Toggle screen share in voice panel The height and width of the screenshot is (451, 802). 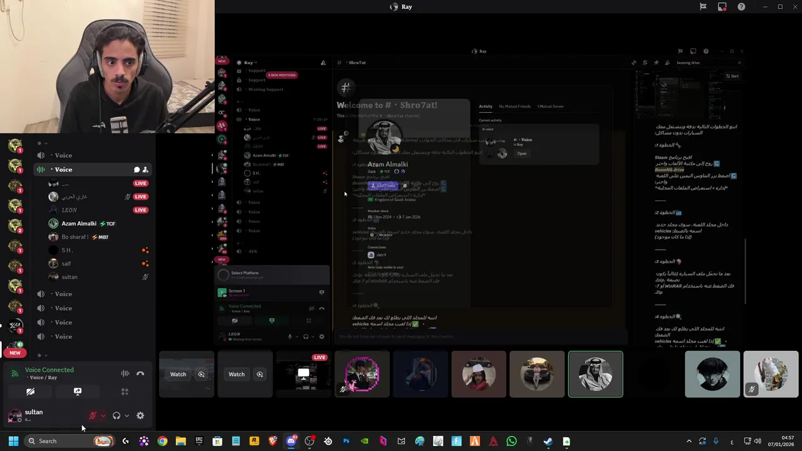pos(78,391)
